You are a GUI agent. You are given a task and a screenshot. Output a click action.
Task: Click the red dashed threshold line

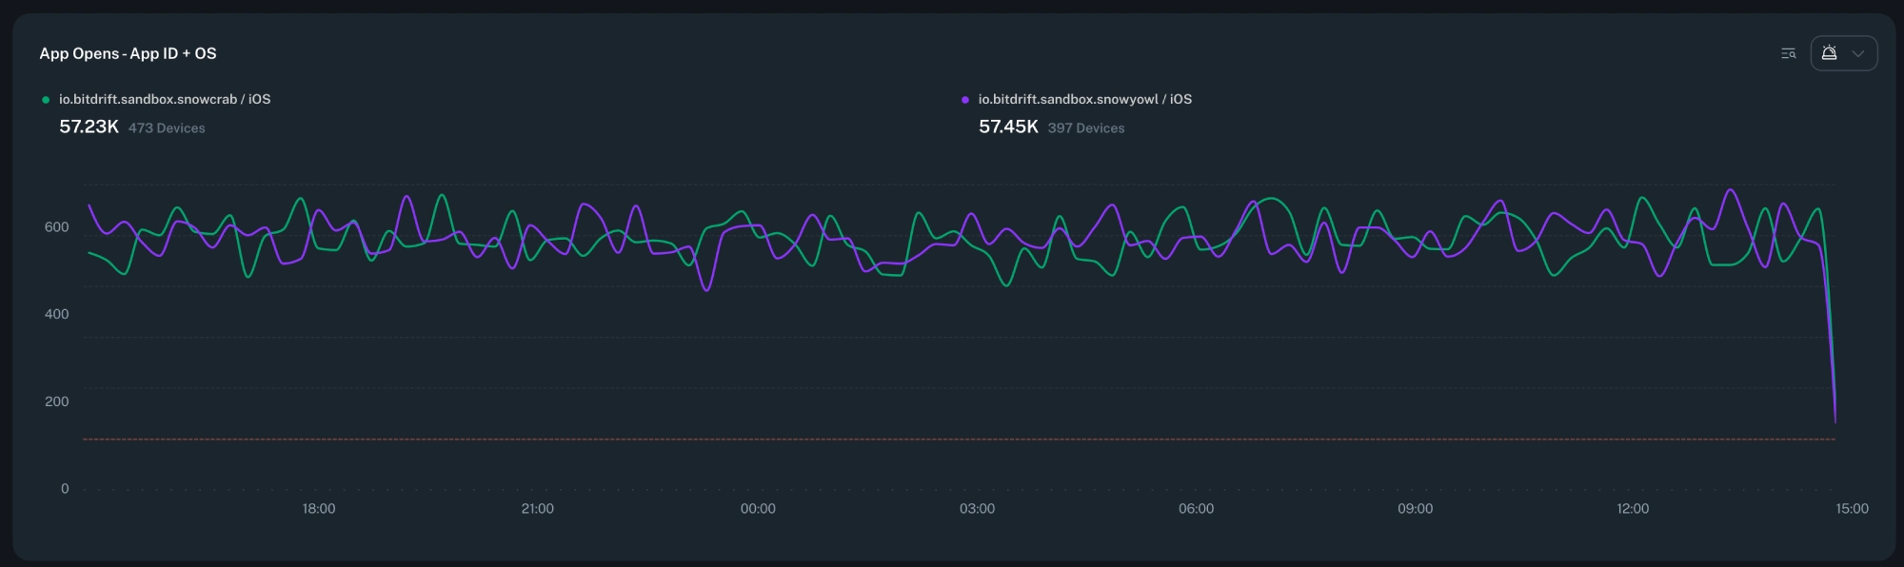pos(952,440)
